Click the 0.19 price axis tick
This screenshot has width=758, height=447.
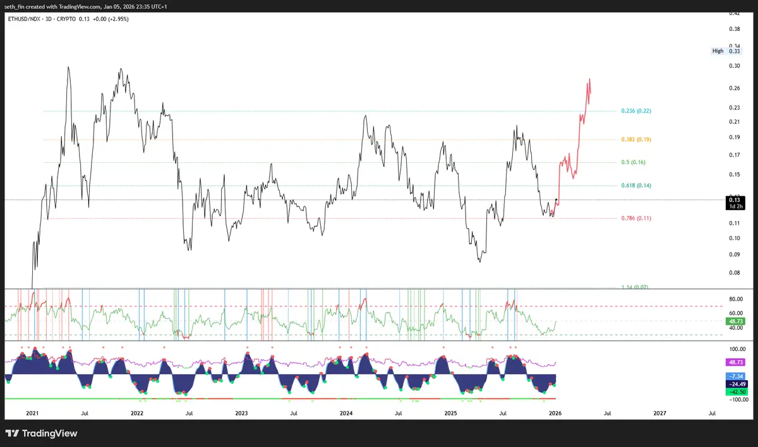(734, 138)
